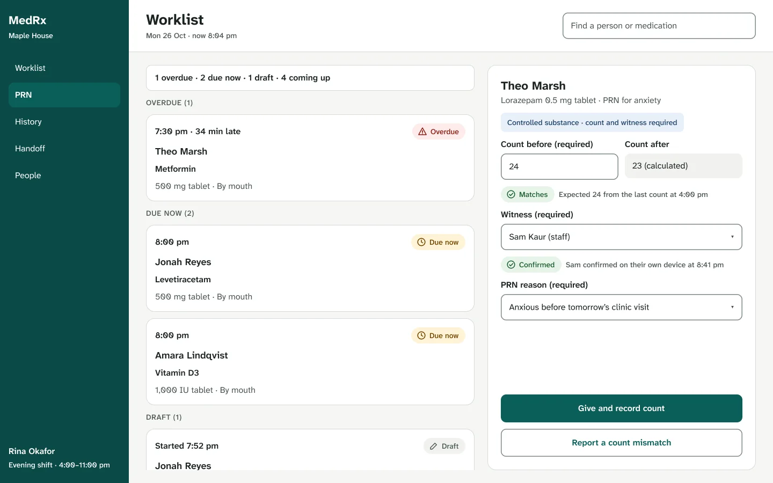Open Jonah Reyes' Levetiracetam card
The image size is (773, 483).
click(x=310, y=268)
